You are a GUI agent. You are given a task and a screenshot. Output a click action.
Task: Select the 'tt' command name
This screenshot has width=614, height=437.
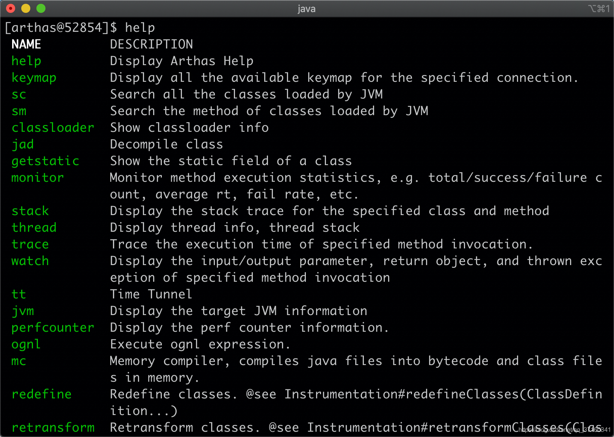pos(19,294)
